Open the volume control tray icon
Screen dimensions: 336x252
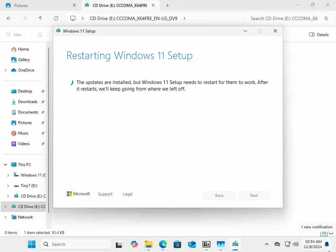[296, 244]
